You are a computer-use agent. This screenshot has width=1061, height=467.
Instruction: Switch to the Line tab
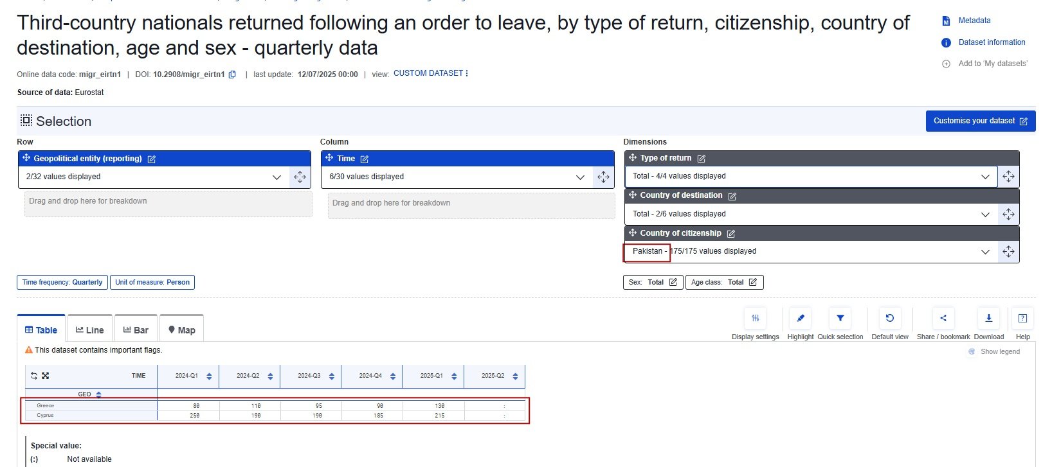[90, 330]
